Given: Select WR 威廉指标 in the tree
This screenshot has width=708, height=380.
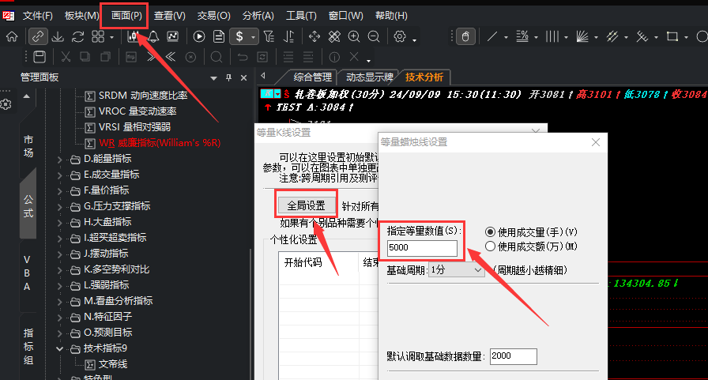Looking at the screenshot, I should (x=160, y=143).
